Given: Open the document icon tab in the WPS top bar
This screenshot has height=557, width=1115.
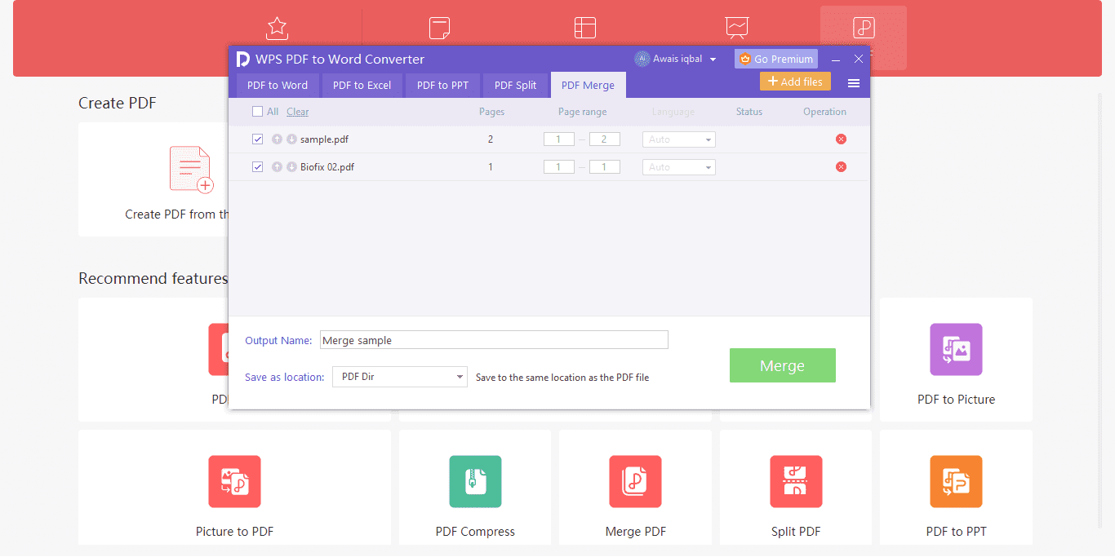Looking at the screenshot, I should pos(440,28).
